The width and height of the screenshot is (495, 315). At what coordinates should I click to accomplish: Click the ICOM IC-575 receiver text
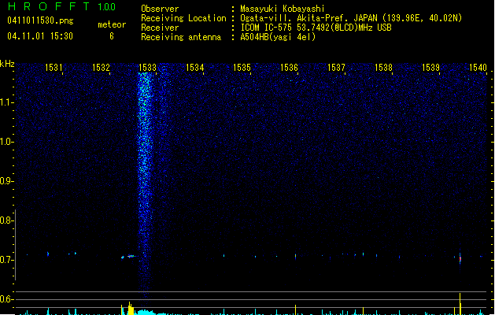[316, 28]
